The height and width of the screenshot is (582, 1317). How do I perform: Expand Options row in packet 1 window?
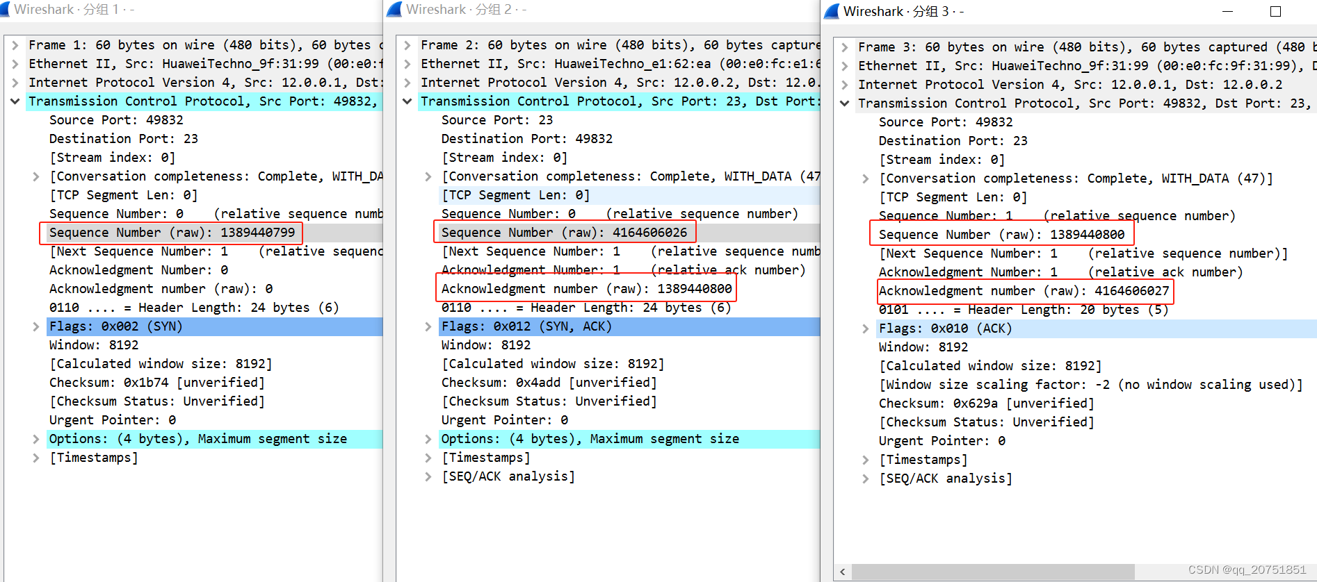[36, 439]
